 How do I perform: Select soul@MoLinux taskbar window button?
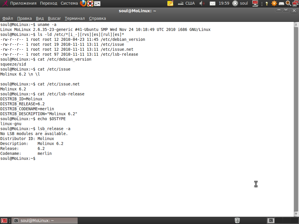[45, 220]
